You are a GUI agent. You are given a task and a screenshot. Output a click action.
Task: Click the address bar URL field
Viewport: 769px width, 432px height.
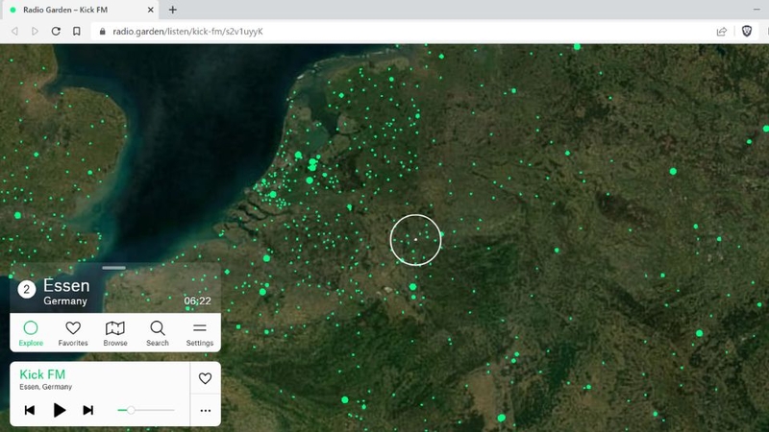point(402,32)
